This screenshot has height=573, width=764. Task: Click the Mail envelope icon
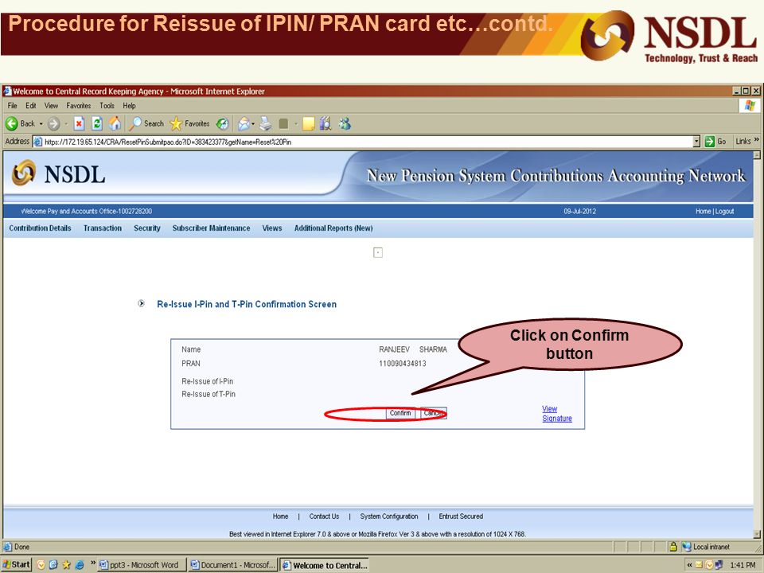pyautogui.click(x=244, y=124)
